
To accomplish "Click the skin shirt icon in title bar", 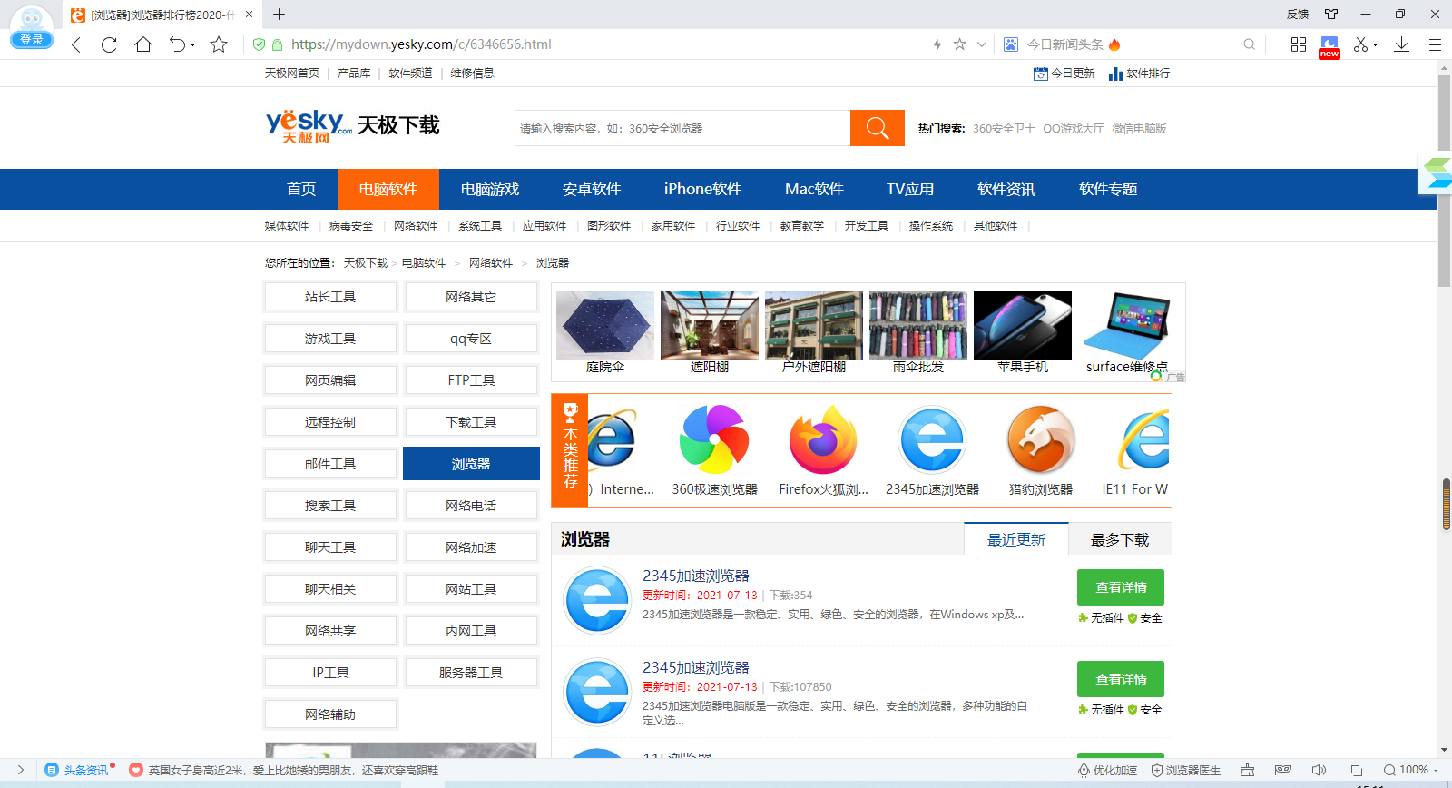I will (x=1331, y=14).
